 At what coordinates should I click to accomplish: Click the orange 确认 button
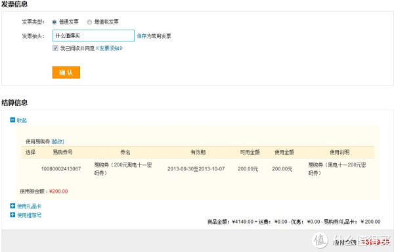[66, 72]
